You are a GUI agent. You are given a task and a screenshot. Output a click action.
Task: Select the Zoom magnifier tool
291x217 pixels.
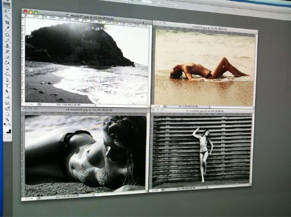7,119
